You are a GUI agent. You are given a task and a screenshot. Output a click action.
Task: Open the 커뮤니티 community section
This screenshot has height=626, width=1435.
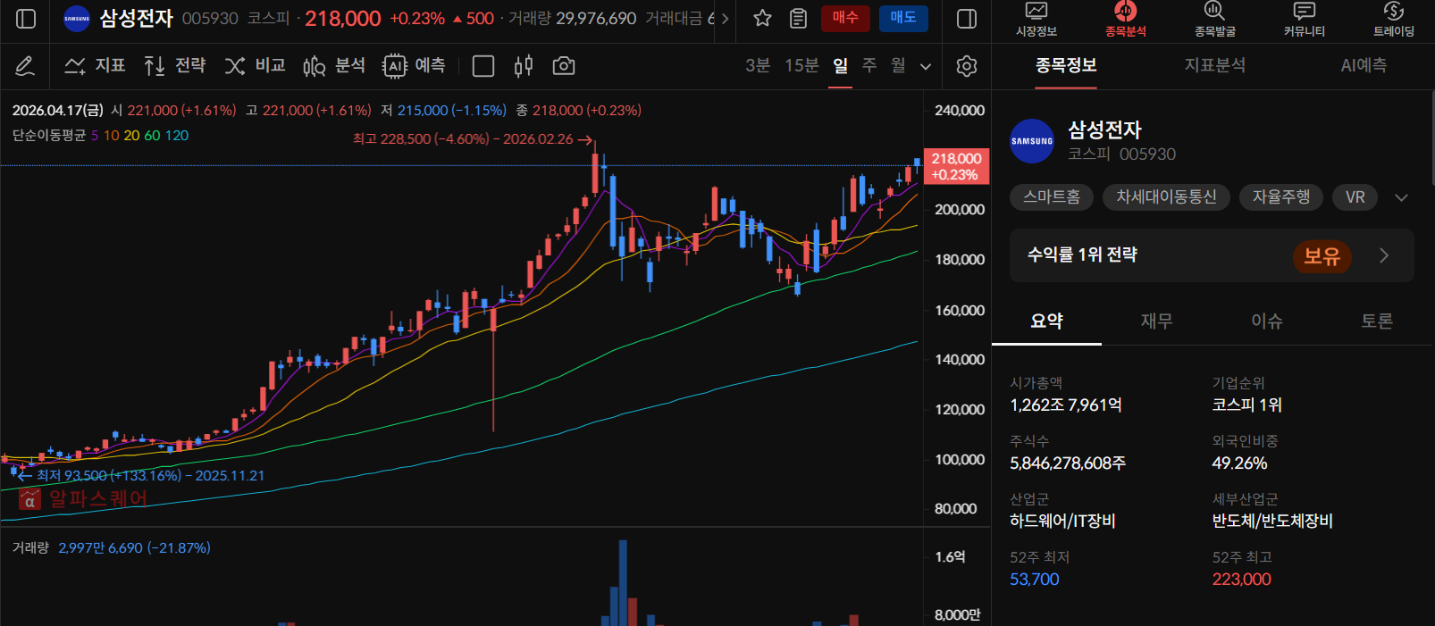coord(1305,20)
